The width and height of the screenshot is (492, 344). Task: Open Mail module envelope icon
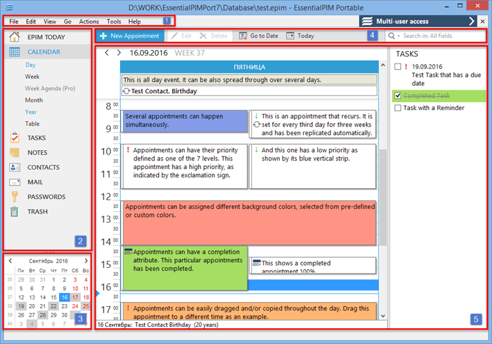14,182
